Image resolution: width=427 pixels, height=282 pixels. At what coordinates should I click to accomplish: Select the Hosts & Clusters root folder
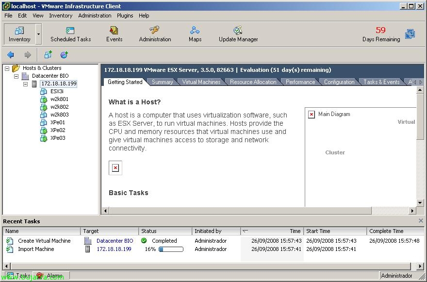pyautogui.click(x=42, y=68)
